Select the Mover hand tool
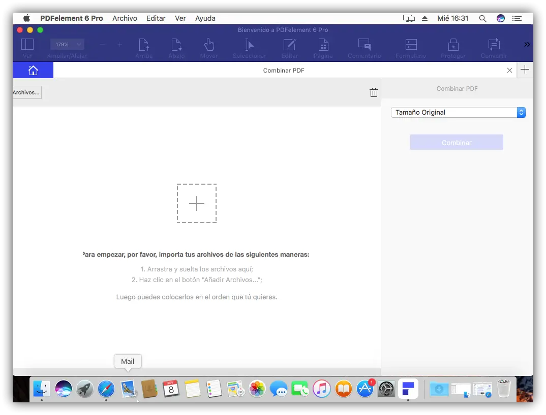546x415 pixels. [209, 45]
